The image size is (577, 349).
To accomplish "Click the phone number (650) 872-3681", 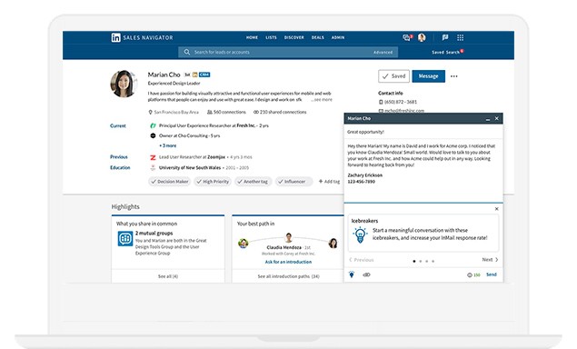I will point(401,102).
